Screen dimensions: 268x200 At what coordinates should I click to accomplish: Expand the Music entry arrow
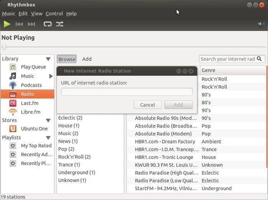point(51,76)
